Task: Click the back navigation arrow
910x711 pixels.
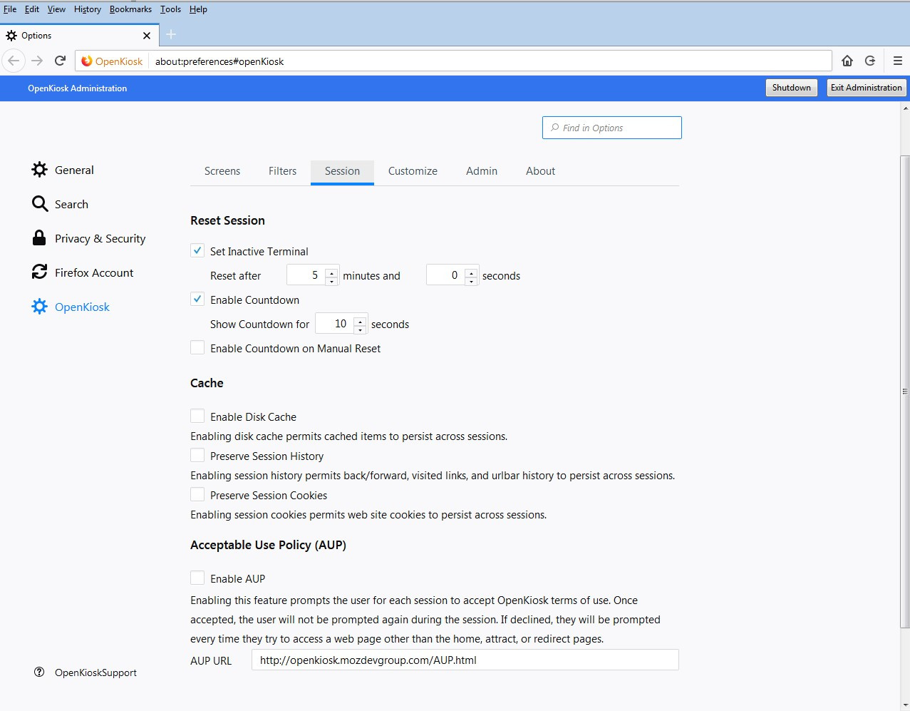Action: tap(14, 61)
